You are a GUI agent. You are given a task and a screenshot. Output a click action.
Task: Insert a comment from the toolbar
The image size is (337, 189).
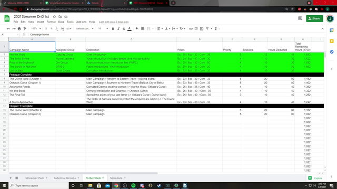click(196, 29)
